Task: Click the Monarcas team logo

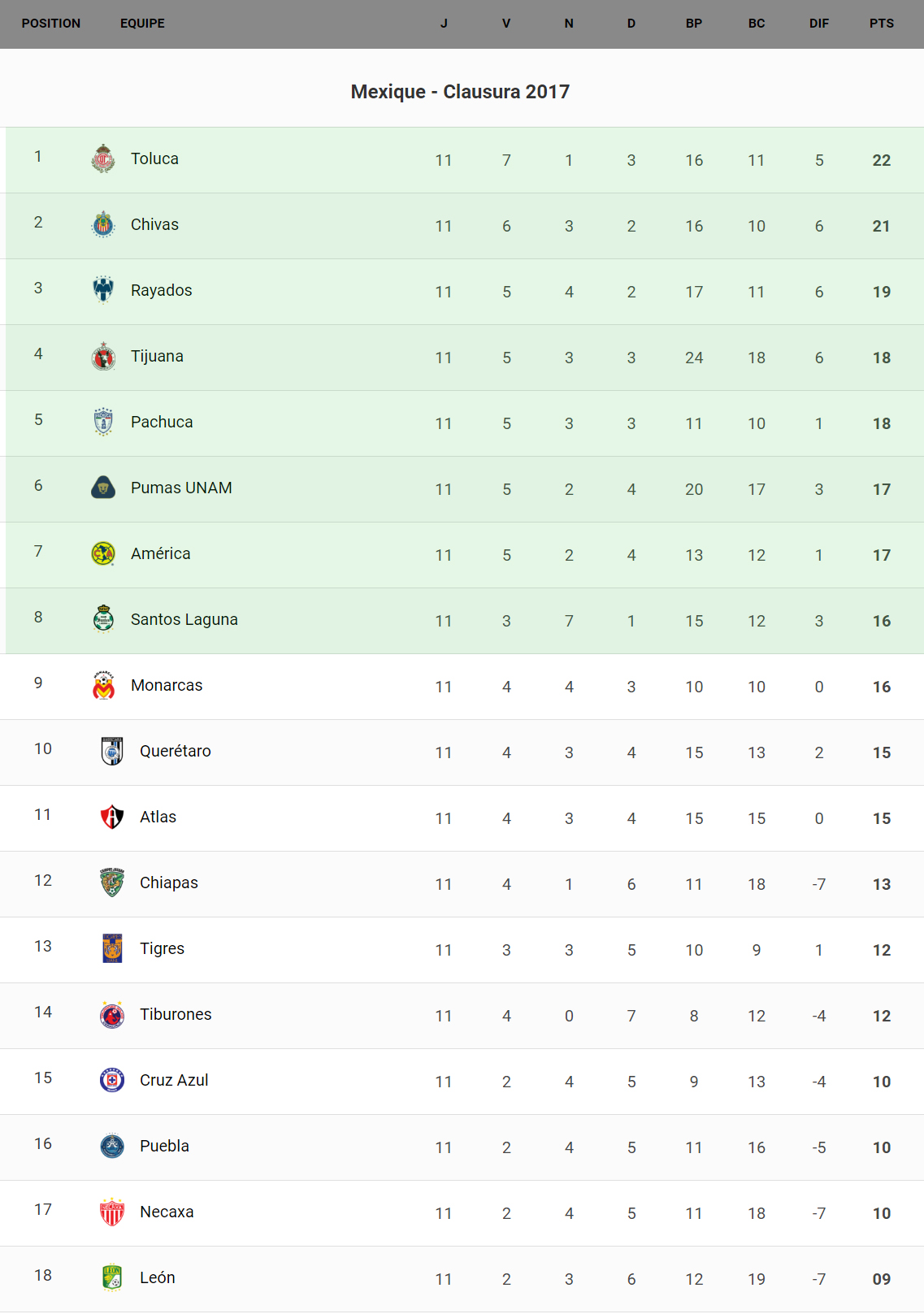Action: click(x=103, y=685)
